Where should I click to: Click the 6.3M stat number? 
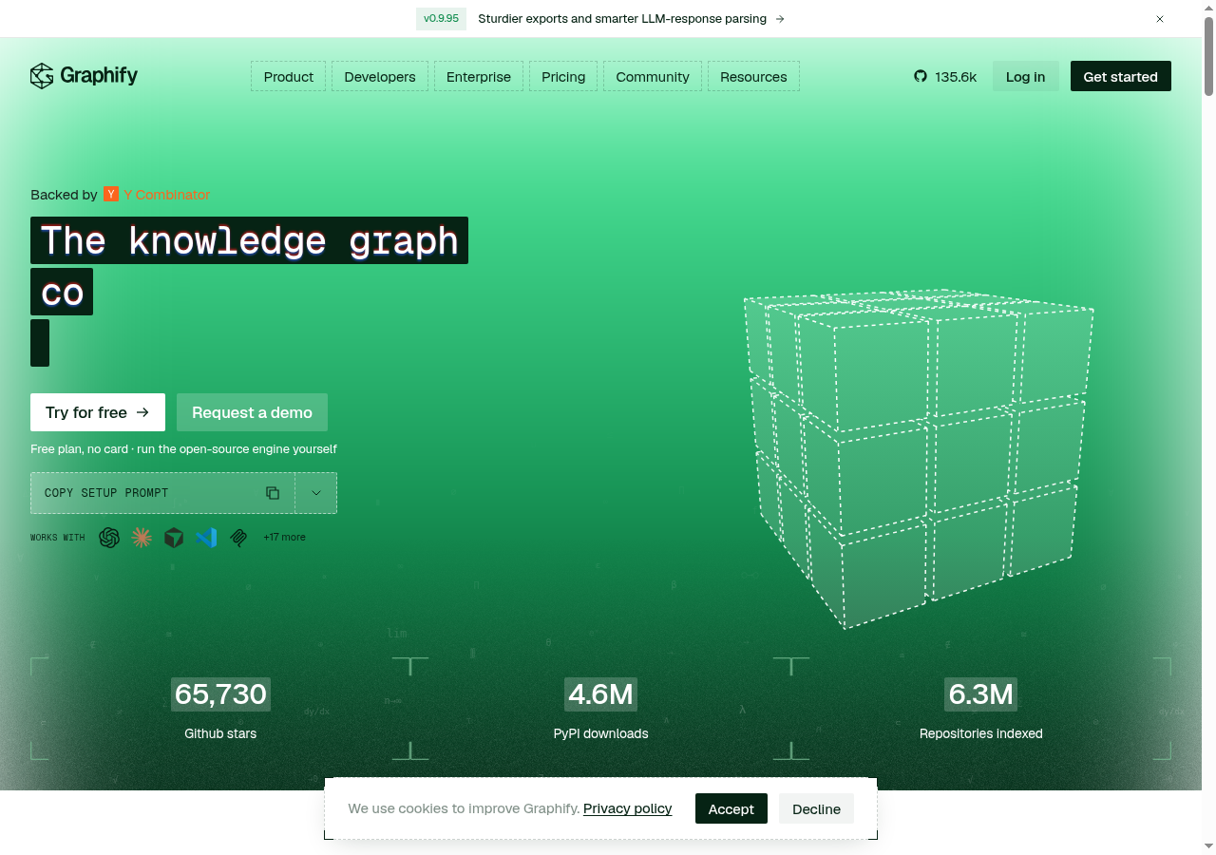981,694
